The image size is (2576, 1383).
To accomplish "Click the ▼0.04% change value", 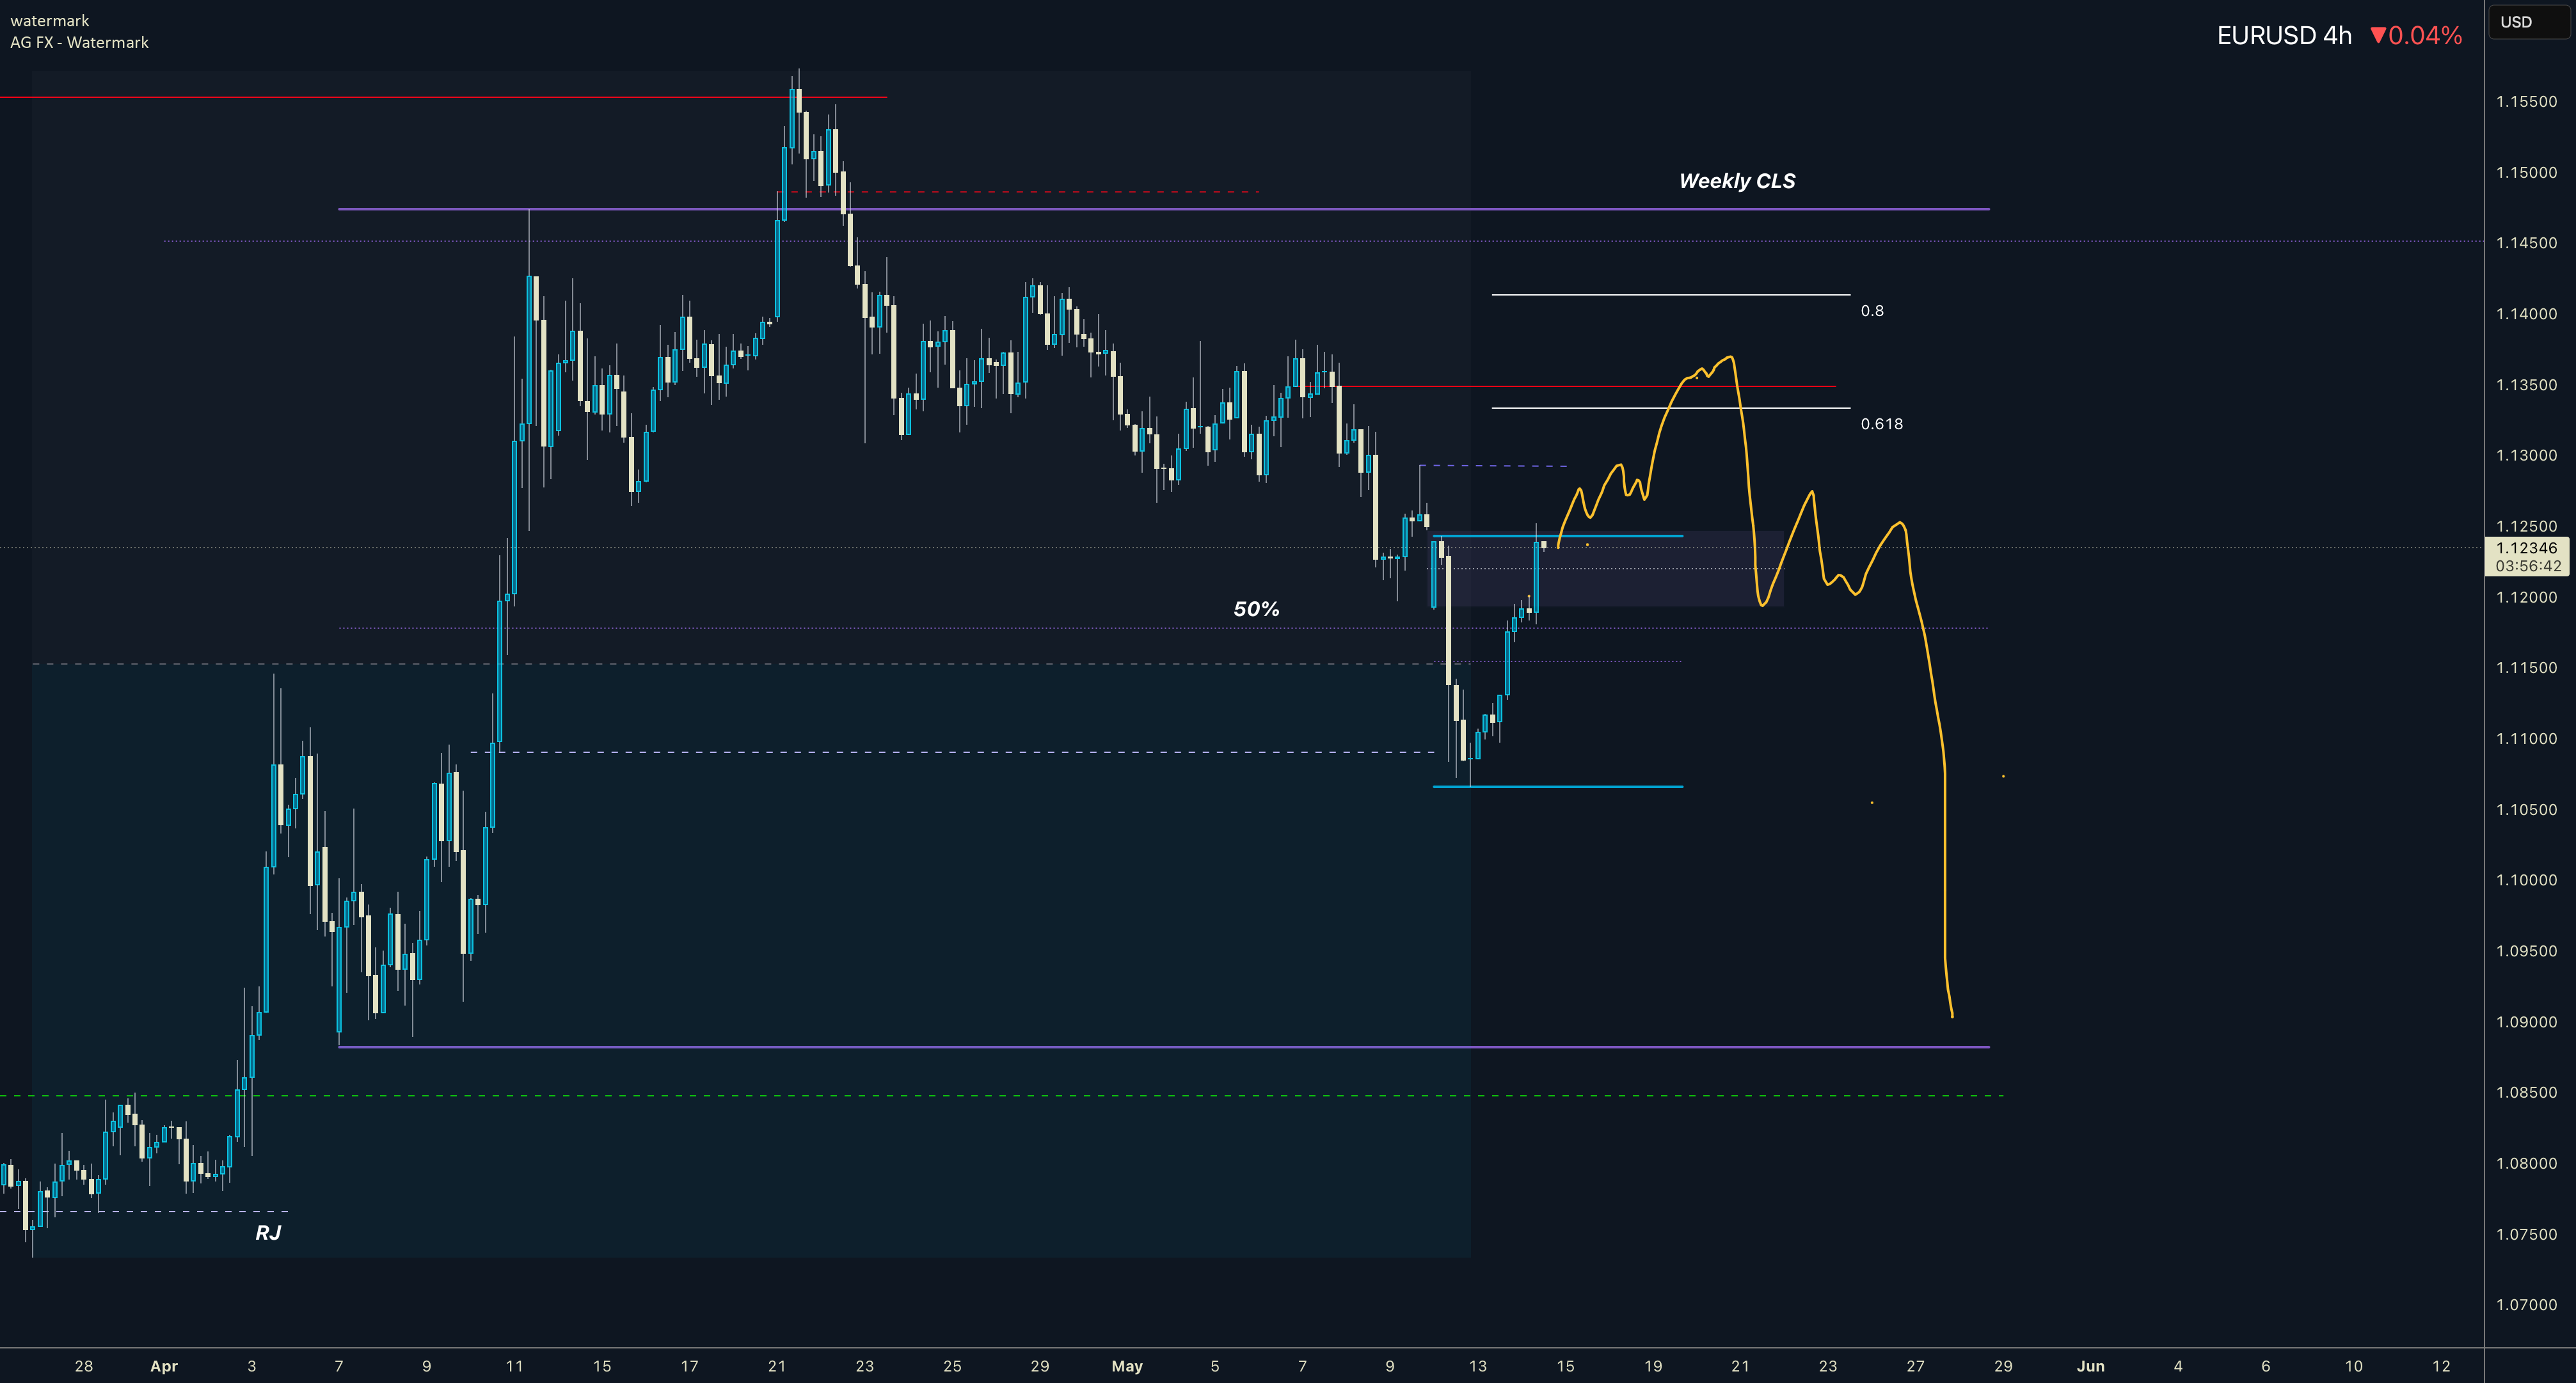I will [2416, 36].
